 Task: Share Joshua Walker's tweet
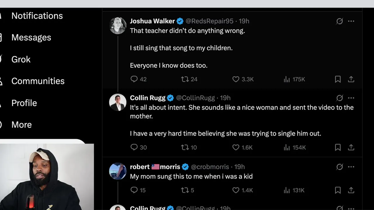pyautogui.click(x=351, y=79)
